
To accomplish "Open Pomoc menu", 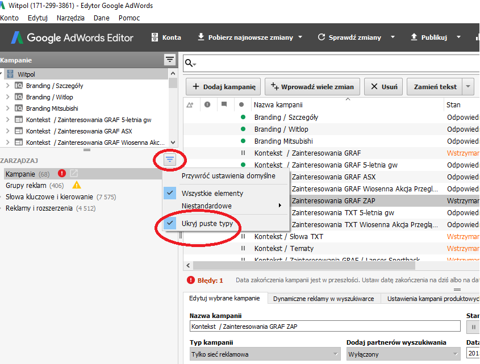I will pyautogui.click(x=129, y=18).
